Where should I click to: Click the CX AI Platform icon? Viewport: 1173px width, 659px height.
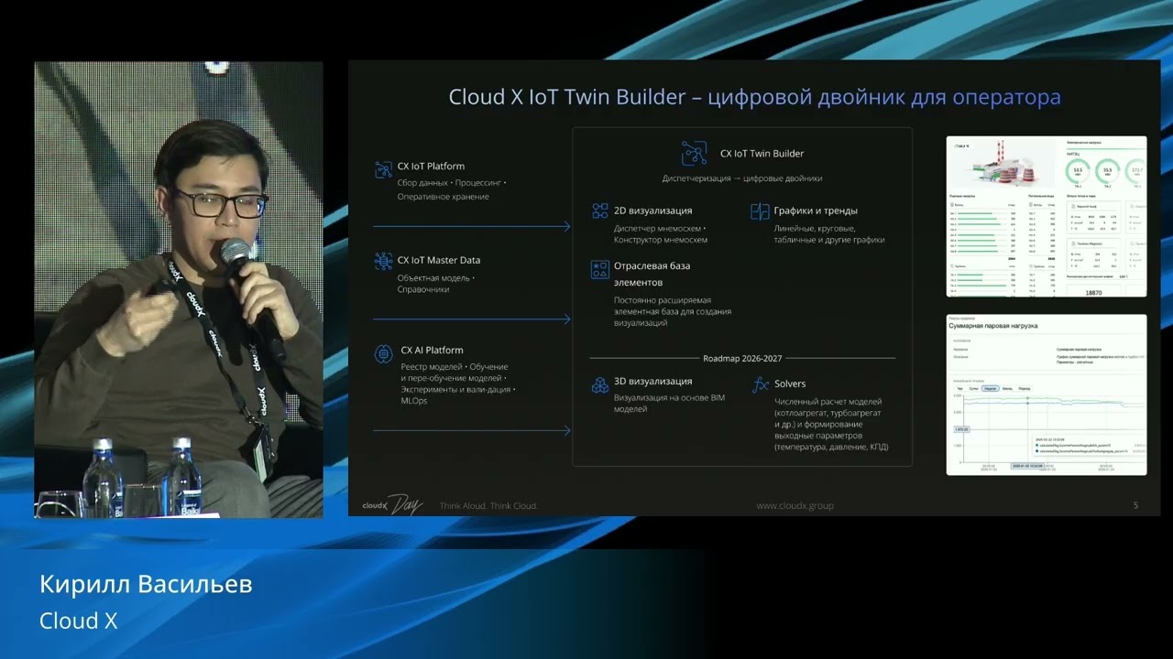tap(384, 353)
